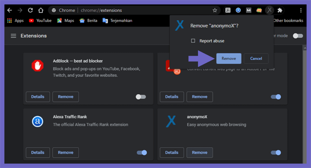The height and width of the screenshot is (168, 311).
Task: Disable the anonymoX extension toggle
Action: point(276,153)
